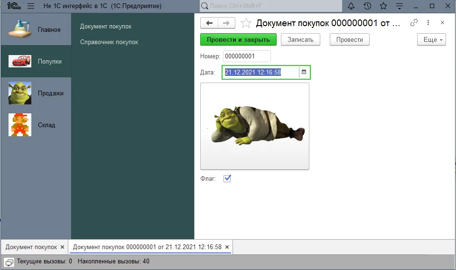Click the Shrek picture in document

[255, 126]
